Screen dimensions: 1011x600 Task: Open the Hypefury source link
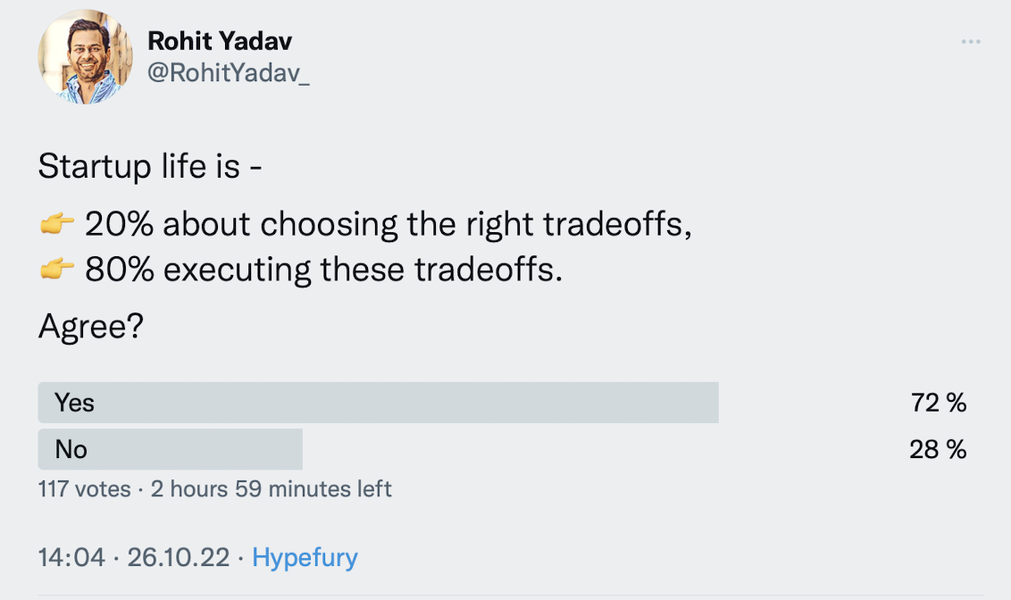305,558
